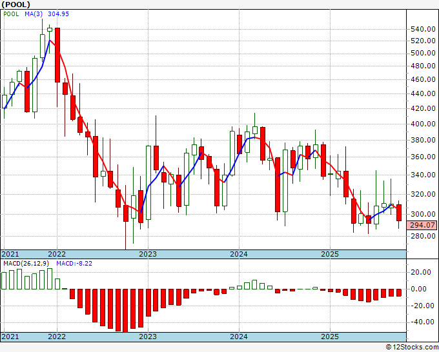
Task: Select 2024 on price chart timeline
Action: [239, 254]
